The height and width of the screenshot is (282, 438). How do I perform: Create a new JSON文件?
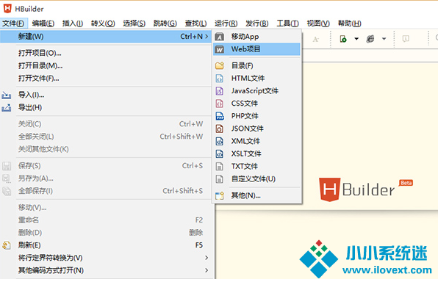pyautogui.click(x=257, y=129)
